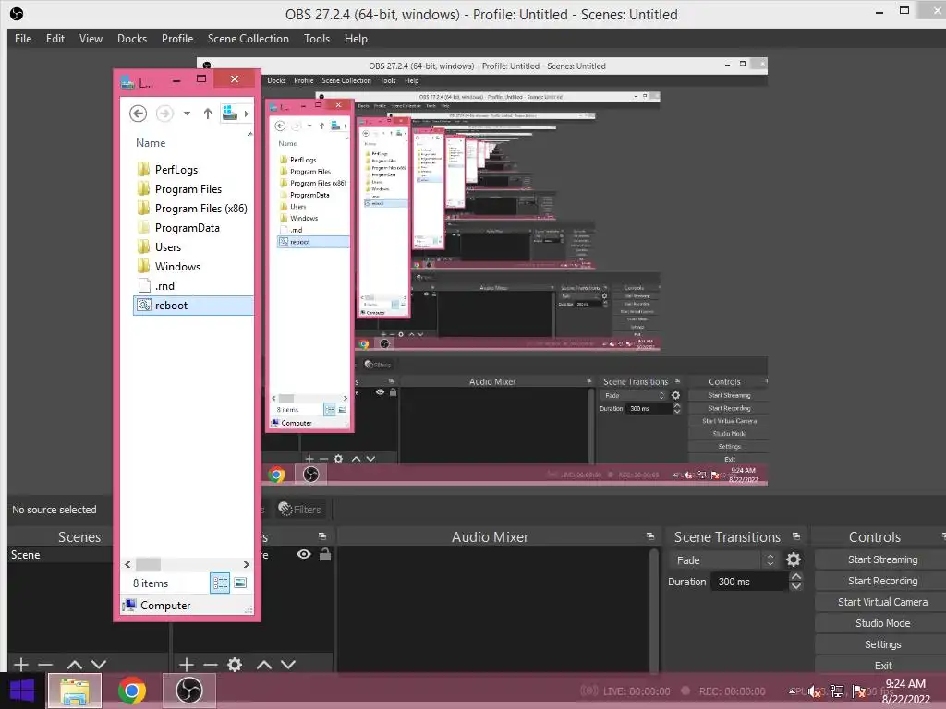946x709 pixels.
Task: Open the Docks menu
Action: tap(132, 39)
